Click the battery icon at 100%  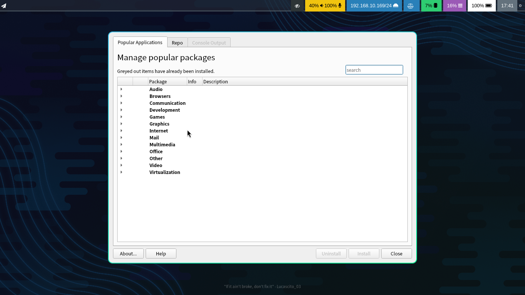coord(488,6)
